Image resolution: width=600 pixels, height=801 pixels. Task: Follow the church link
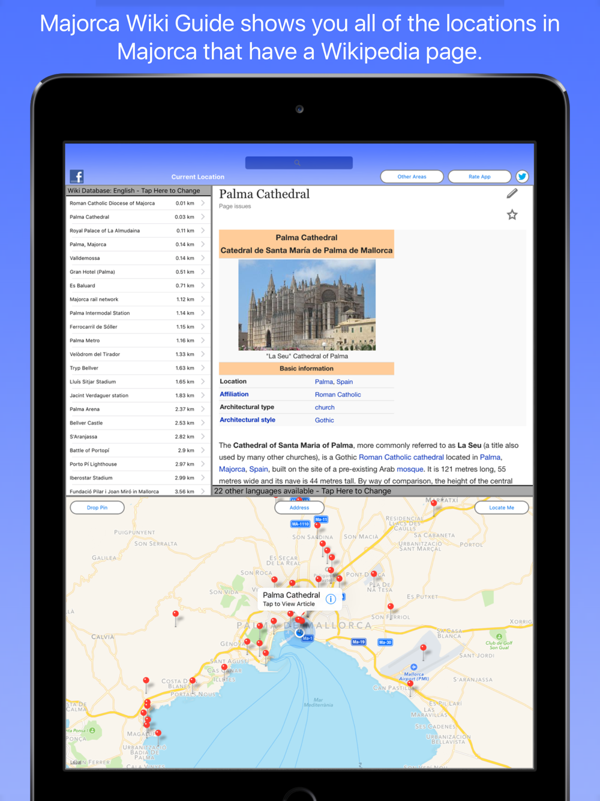click(x=325, y=408)
